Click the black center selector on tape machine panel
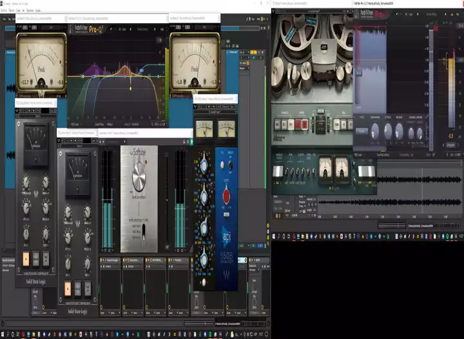 click(320, 125)
